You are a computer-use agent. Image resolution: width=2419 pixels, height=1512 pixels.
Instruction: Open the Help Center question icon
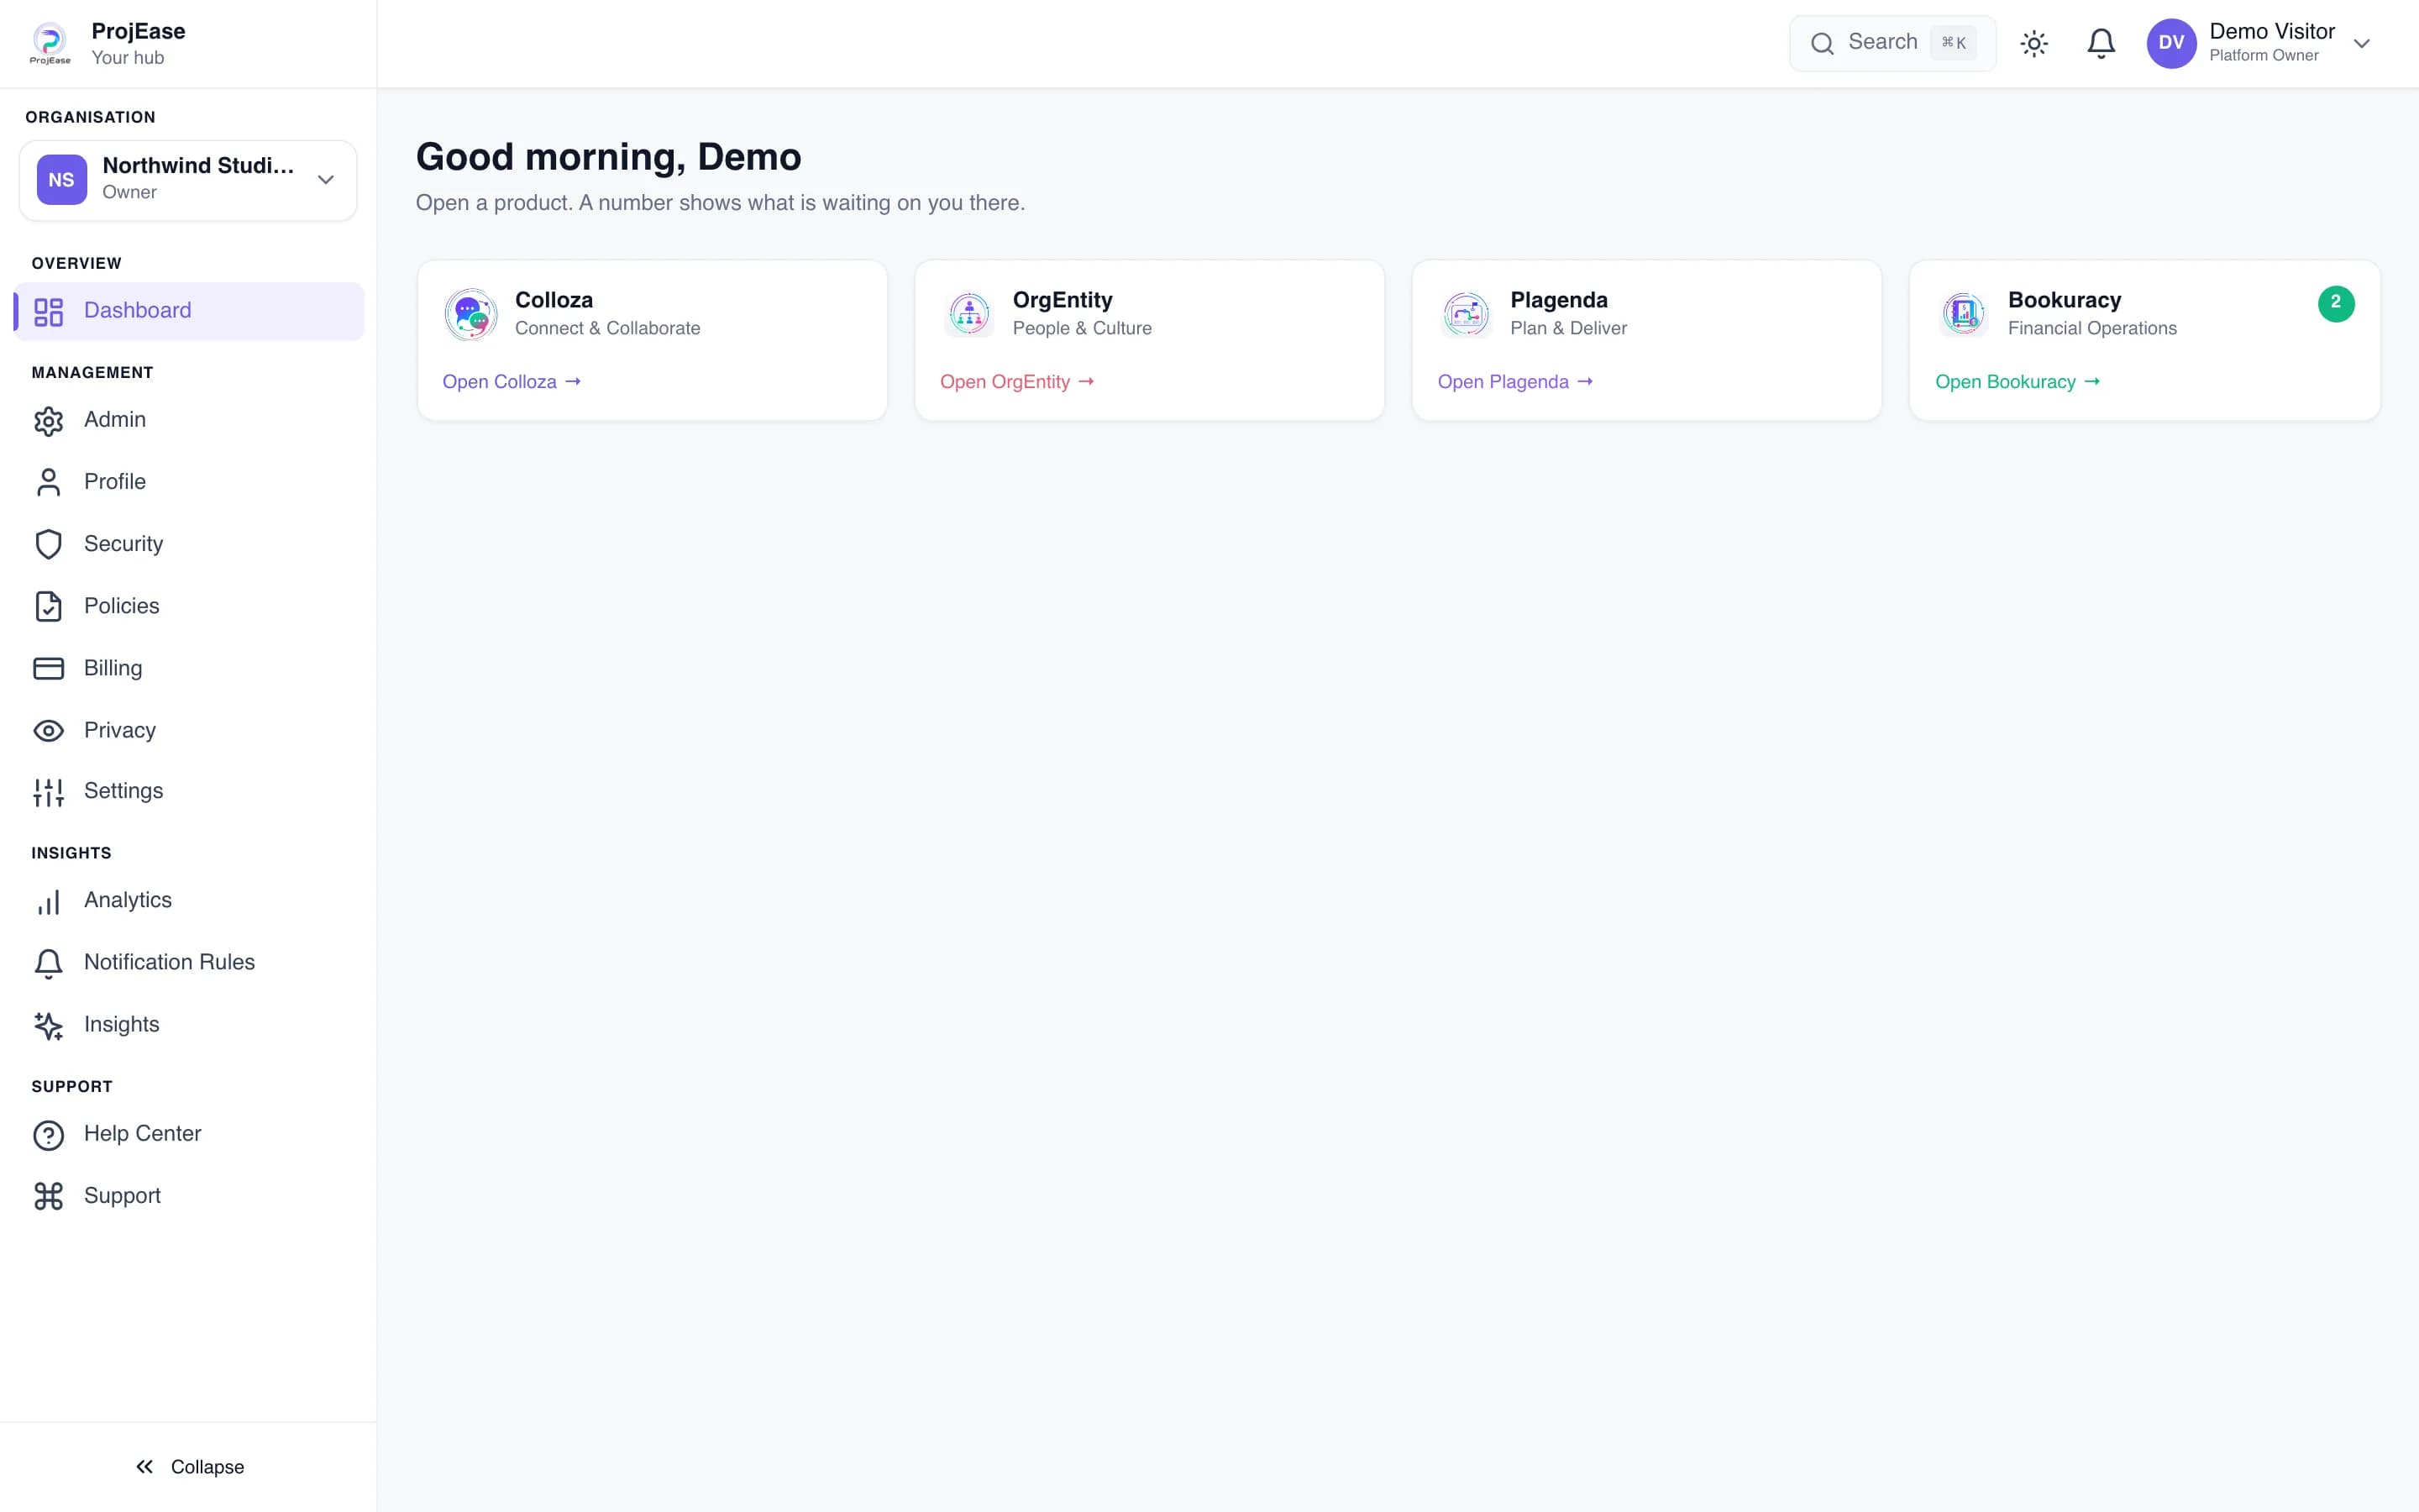click(x=48, y=1135)
